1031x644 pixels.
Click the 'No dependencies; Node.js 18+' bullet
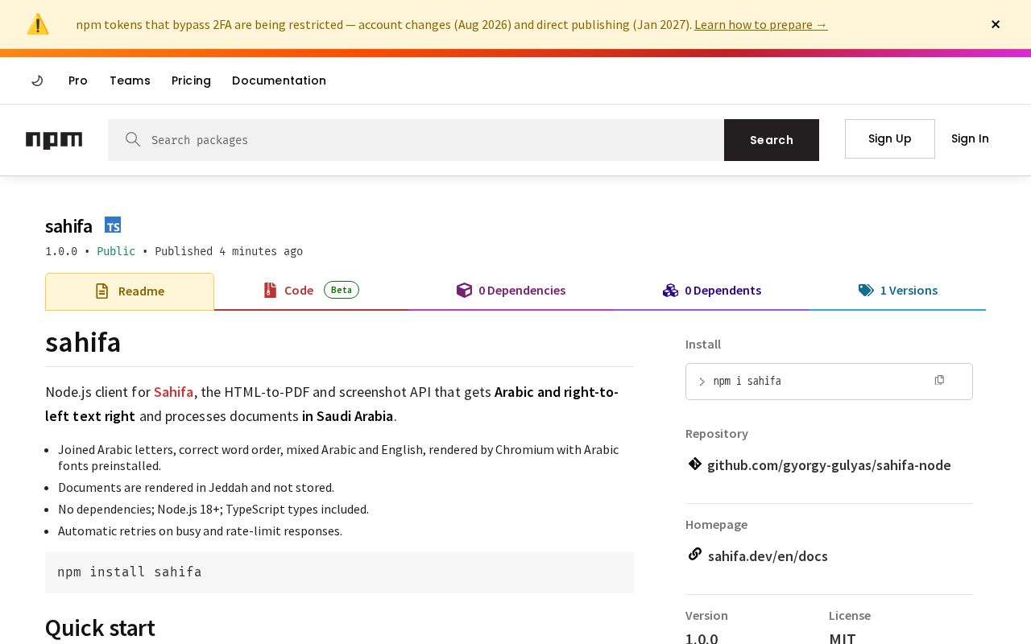[x=213, y=509]
